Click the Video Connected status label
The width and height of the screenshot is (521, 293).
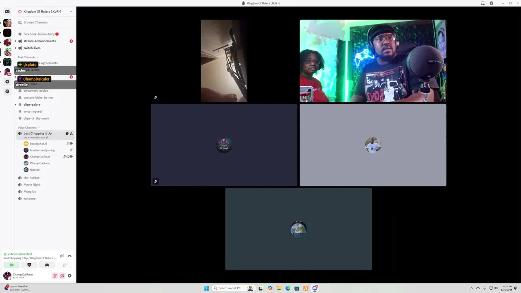click(x=19, y=254)
